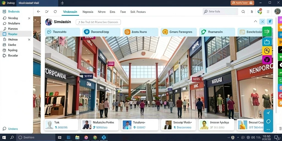Close the Vadnoe sidebar item
282x141 pixels.
(x=29, y=39)
